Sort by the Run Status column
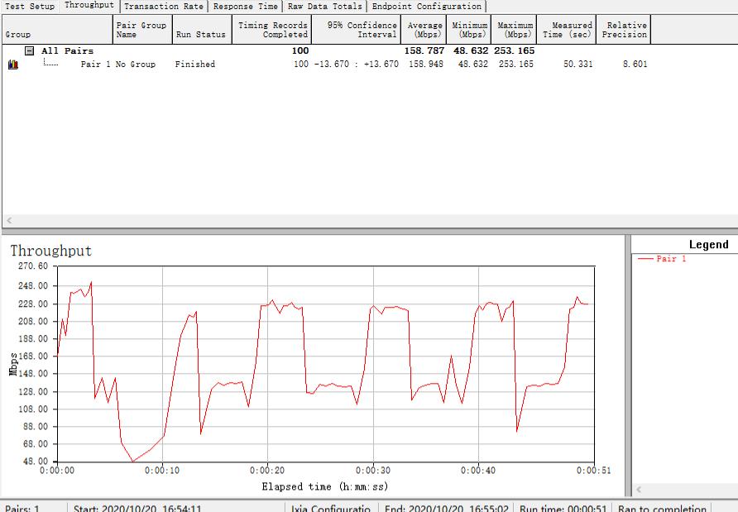Image resolution: width=738 pixels, height=512 pixels. click(x=202, y=30)
